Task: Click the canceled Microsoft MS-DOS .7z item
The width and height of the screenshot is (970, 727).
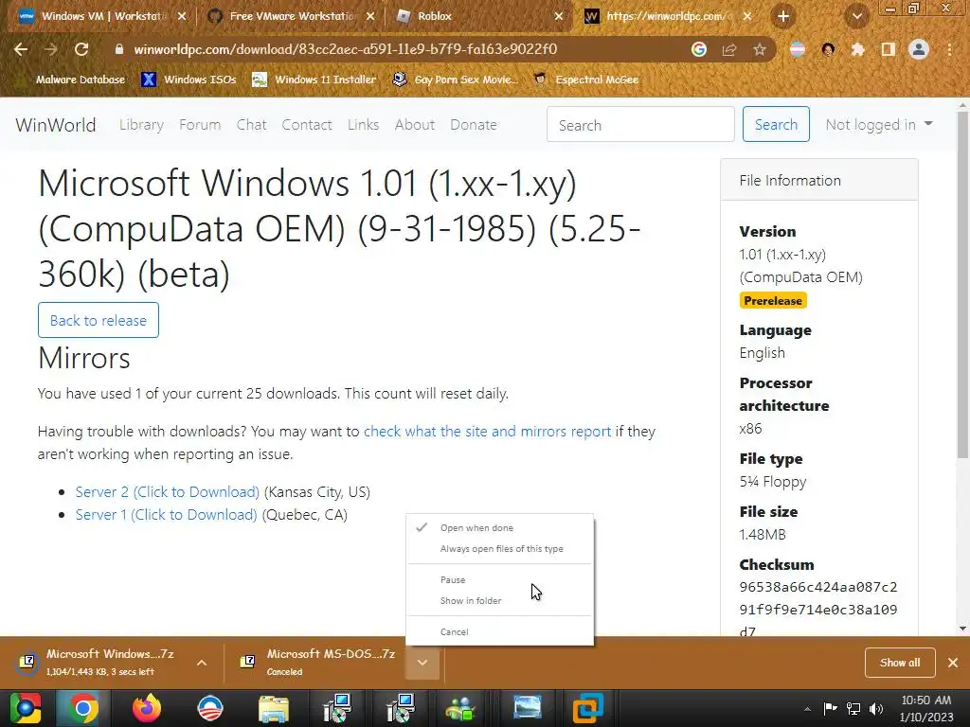Action: (318, 662)
